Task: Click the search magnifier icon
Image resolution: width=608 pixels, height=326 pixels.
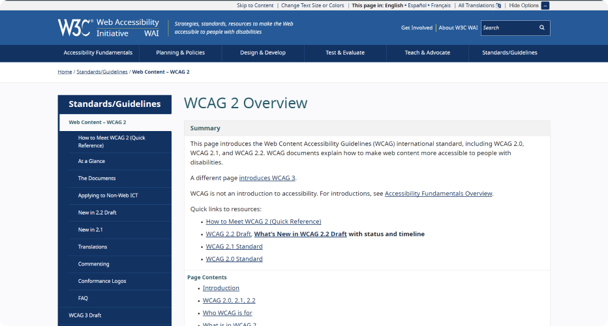Action: click(541, 27)
